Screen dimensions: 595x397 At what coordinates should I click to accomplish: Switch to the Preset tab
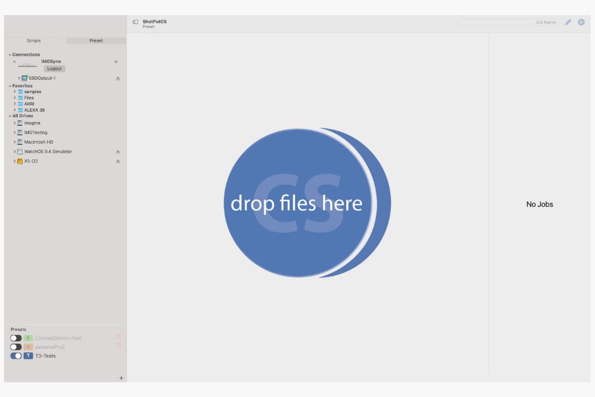click(x=96, y=41)
